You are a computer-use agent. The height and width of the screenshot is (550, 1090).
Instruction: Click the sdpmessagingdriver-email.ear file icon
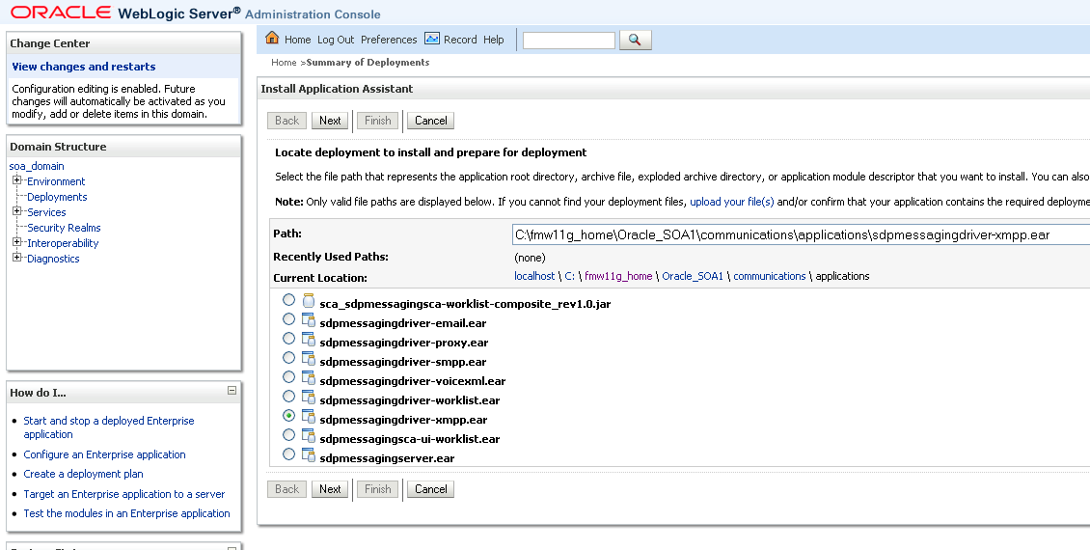click(x=309, y=323)
